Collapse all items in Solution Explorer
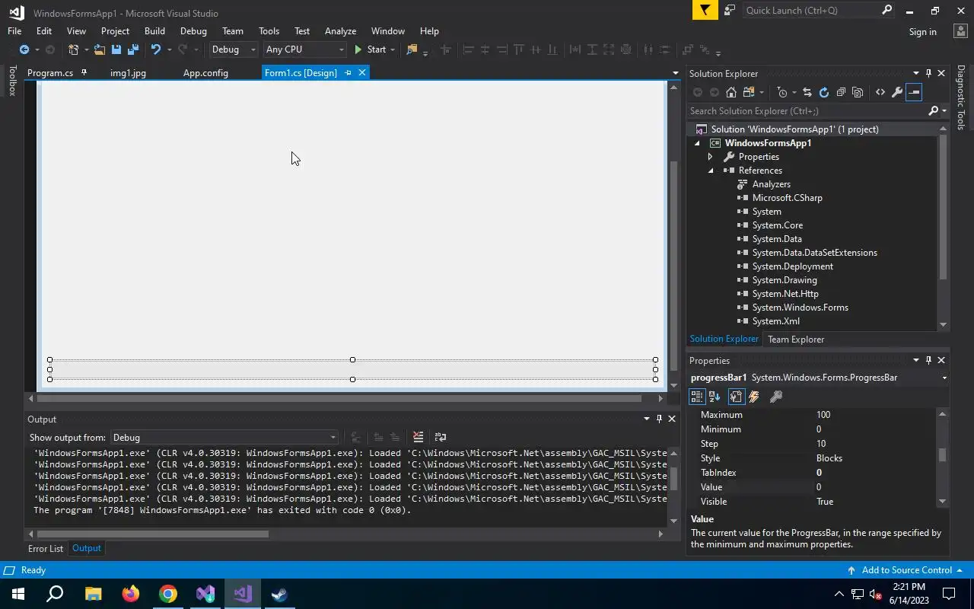Viewport: 974px width, 609px height. point(841,92)
